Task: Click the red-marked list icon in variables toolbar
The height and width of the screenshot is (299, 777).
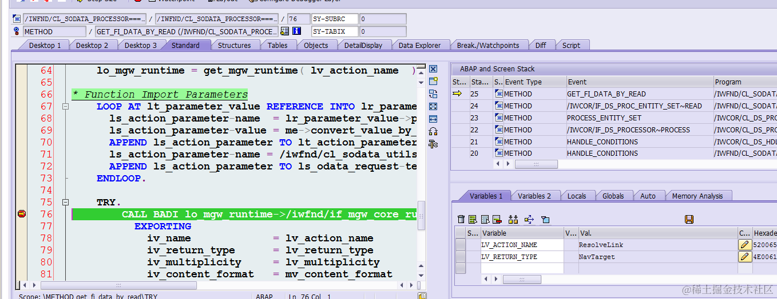Action: [497, 219]
